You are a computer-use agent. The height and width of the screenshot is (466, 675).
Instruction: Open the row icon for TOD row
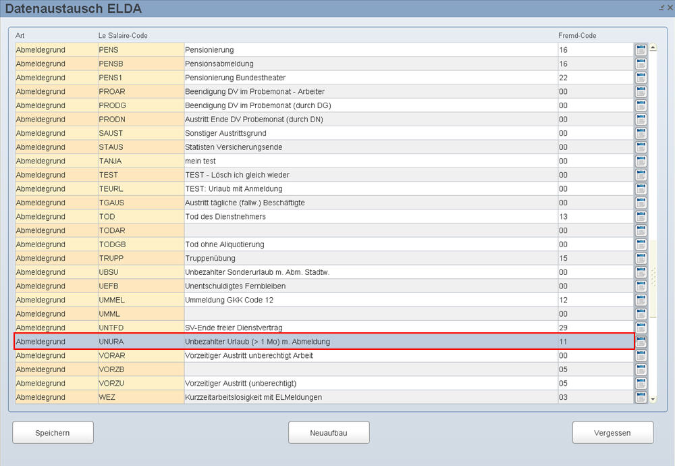point(641,217)
